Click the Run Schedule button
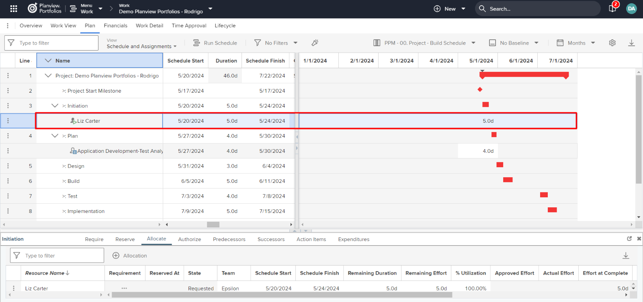Screen dimensions: 643x302 (x=215, y=43)
